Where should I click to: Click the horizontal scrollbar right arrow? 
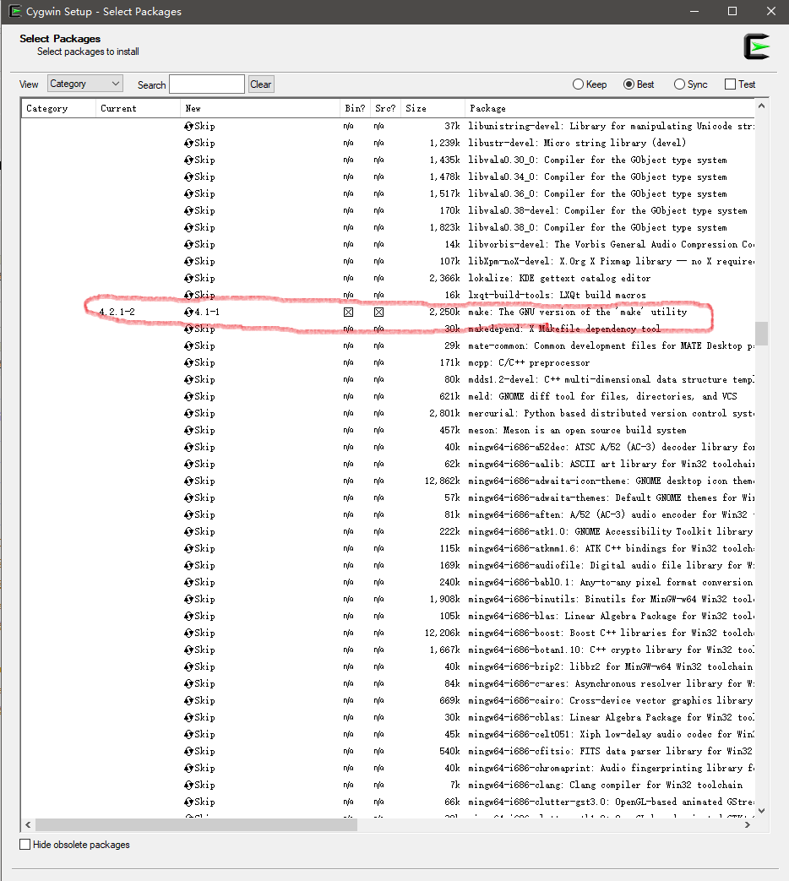tap(748, 824)
